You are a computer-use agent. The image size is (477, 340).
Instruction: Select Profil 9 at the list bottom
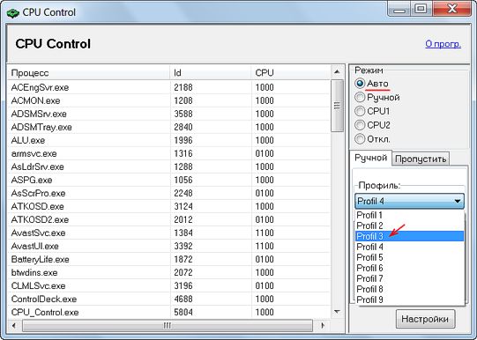click(x=409, y=299)
